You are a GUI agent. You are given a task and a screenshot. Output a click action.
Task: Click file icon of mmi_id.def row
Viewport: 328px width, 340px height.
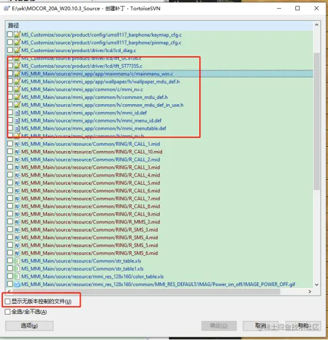click(x=17, y=113)
